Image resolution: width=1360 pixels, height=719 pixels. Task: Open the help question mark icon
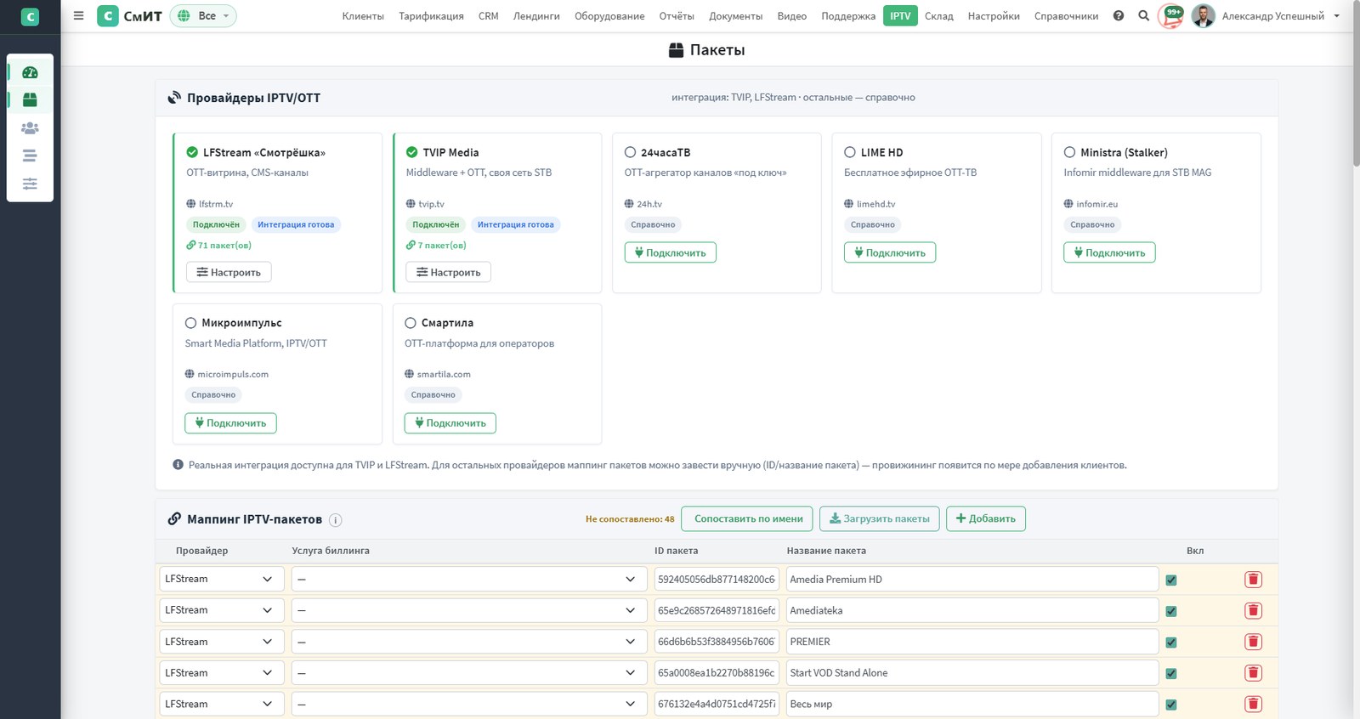tap(1119, 15)
